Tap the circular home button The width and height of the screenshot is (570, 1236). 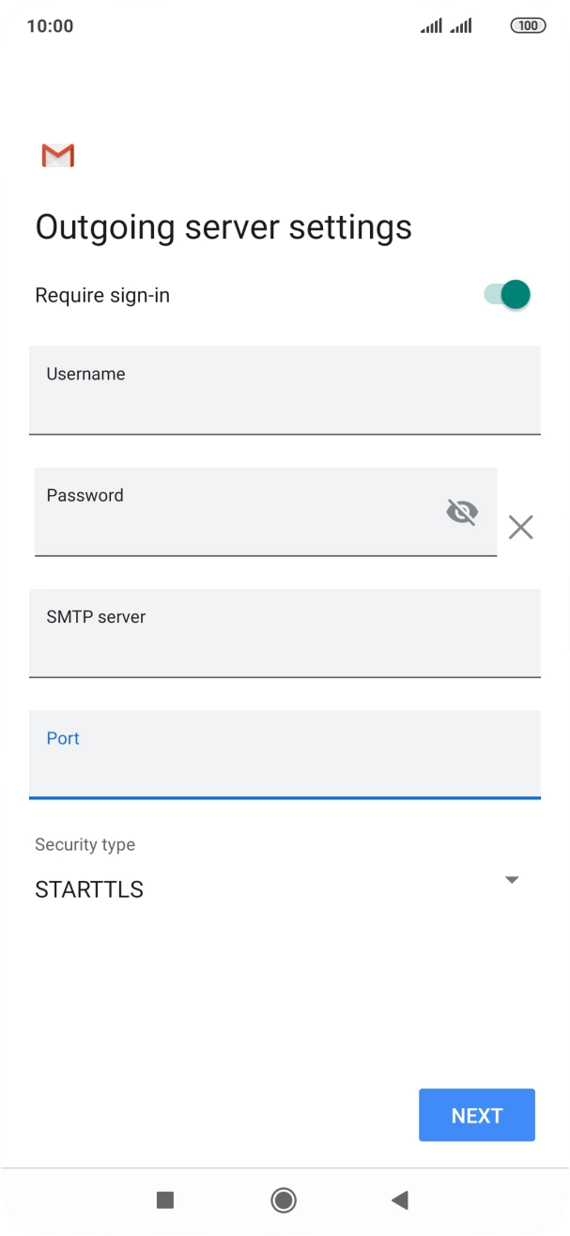[x=285, y=1199]
